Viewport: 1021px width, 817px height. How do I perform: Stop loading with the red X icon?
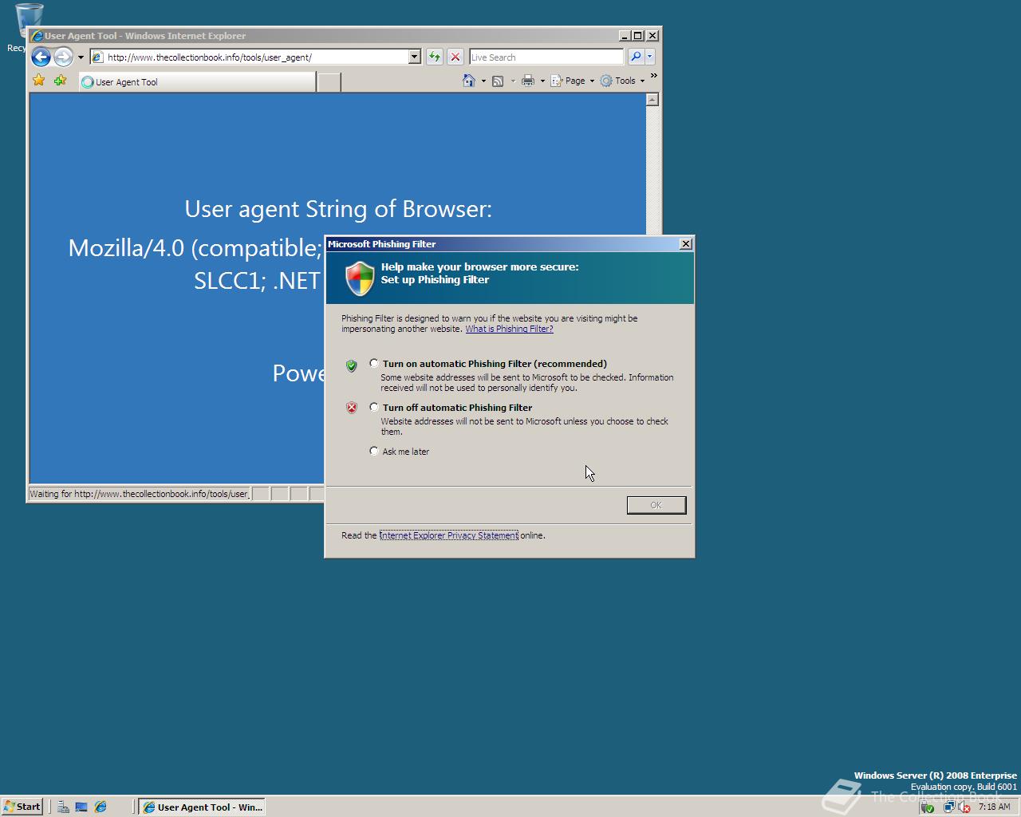455,57
